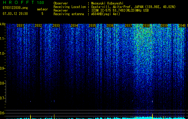Click the 2035 time marker
Screen dimensions: 188x119
click(x=92, y=26)
